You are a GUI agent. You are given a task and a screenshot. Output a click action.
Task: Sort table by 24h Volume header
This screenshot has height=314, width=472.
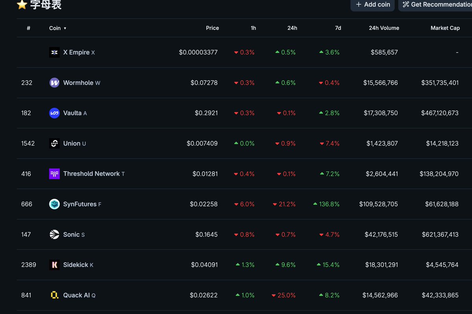[383, 28]
